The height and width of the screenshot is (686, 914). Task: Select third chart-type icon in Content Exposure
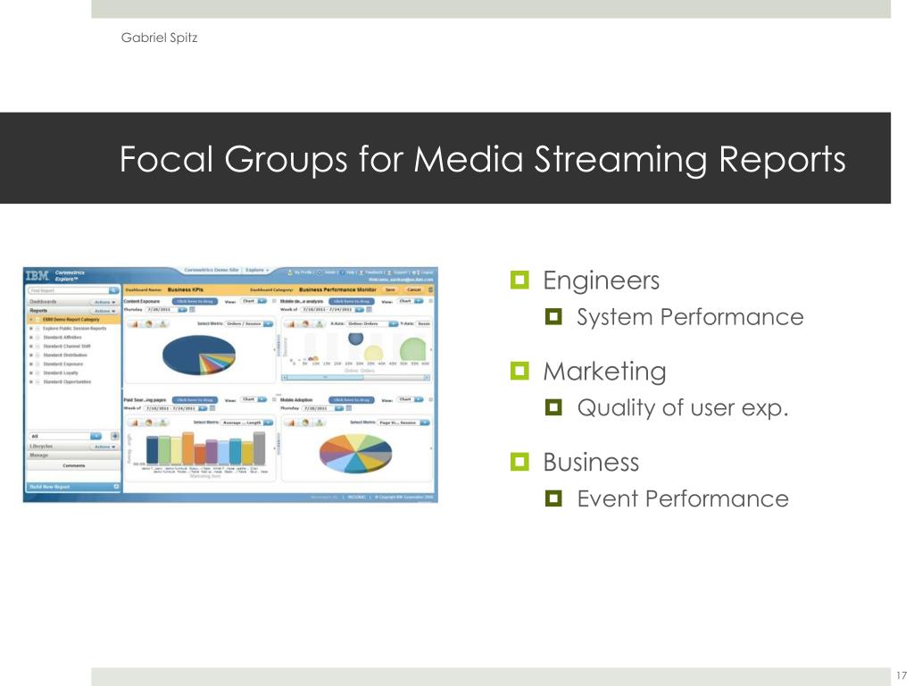tap(162, 323)
